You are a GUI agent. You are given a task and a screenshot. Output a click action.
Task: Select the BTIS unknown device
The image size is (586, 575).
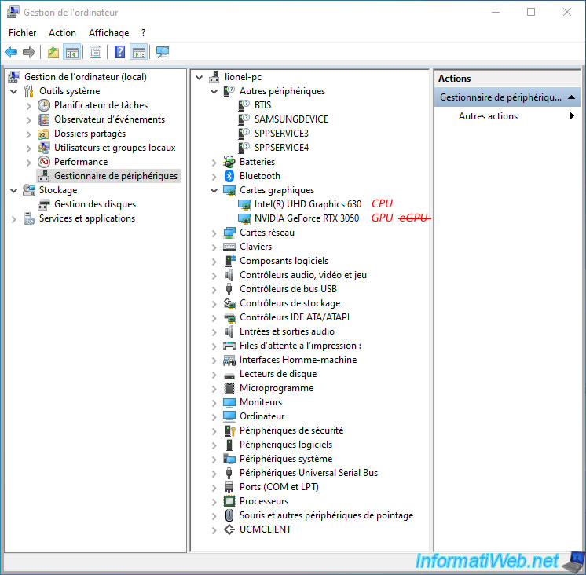pos(262,105)
